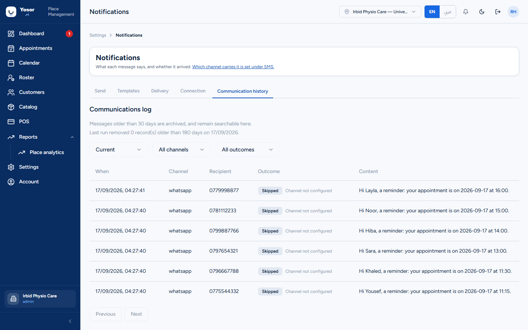Screen dimensions: 528x330
Task: Click the Account user-circle icon
Action: 11,182
